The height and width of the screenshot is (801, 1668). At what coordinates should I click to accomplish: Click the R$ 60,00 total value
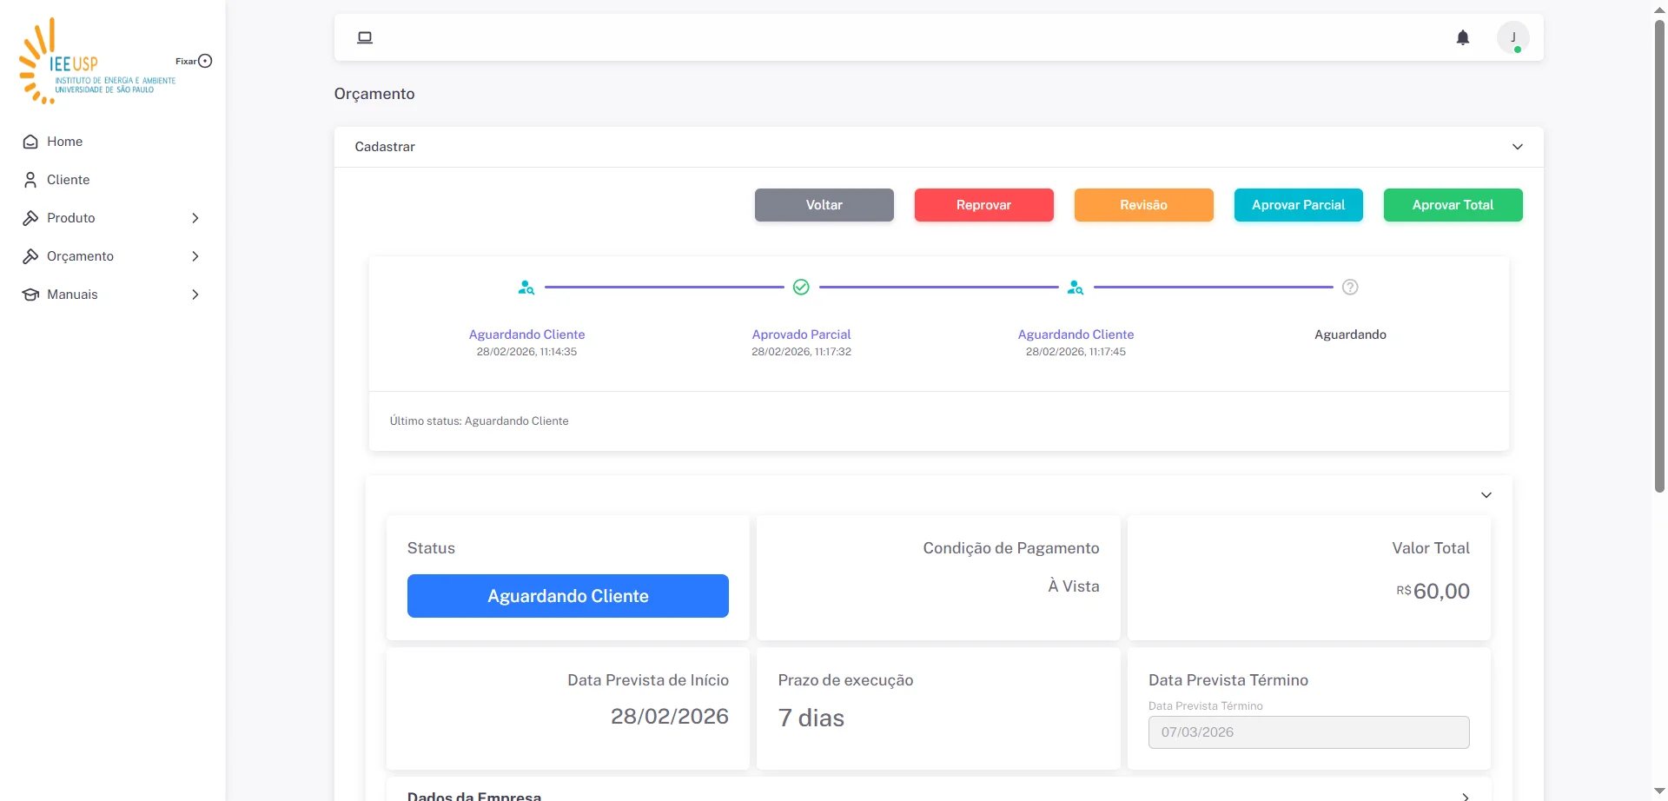click(1433, 592)
